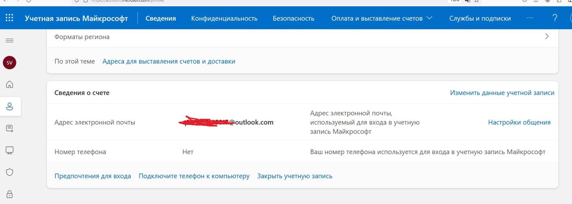The image size is (572, 204).
Task: Expand the Форматы региона row chevron
Action: tap(547, 37)
